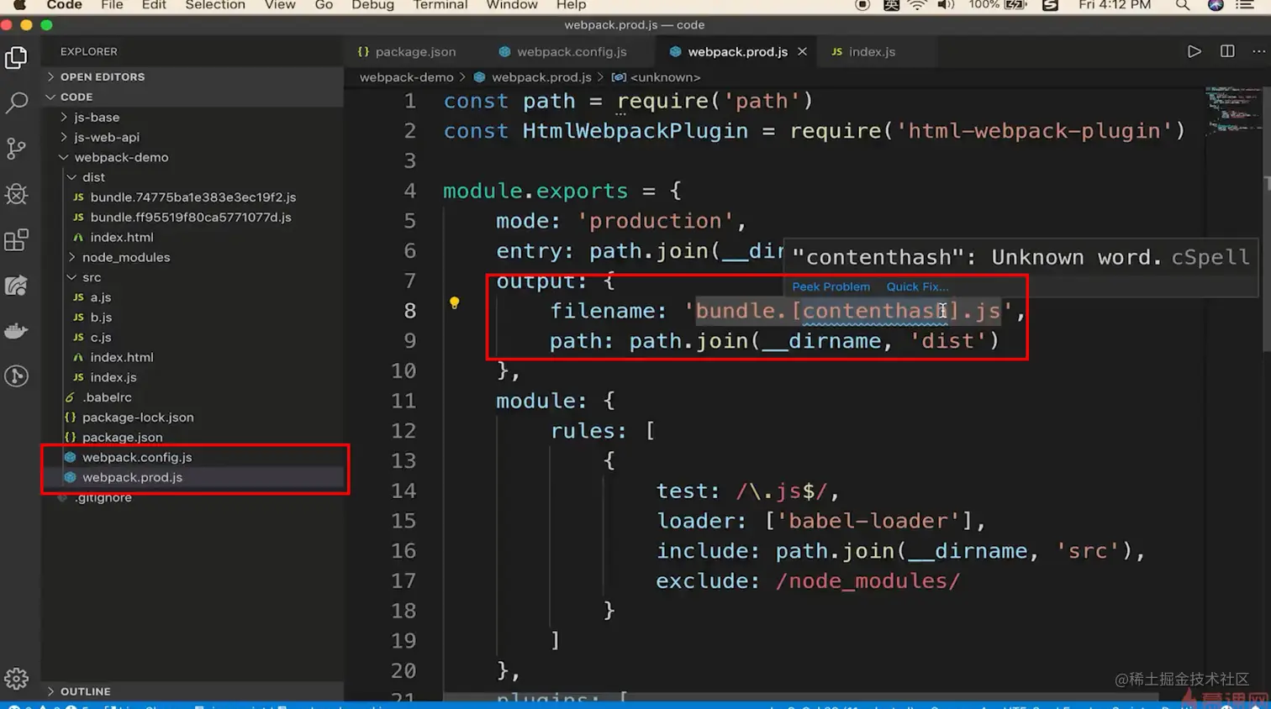The height and width of the screenshot is (709, 1271).
Task: Click the code minimap preview
Action: (1233, 111)
